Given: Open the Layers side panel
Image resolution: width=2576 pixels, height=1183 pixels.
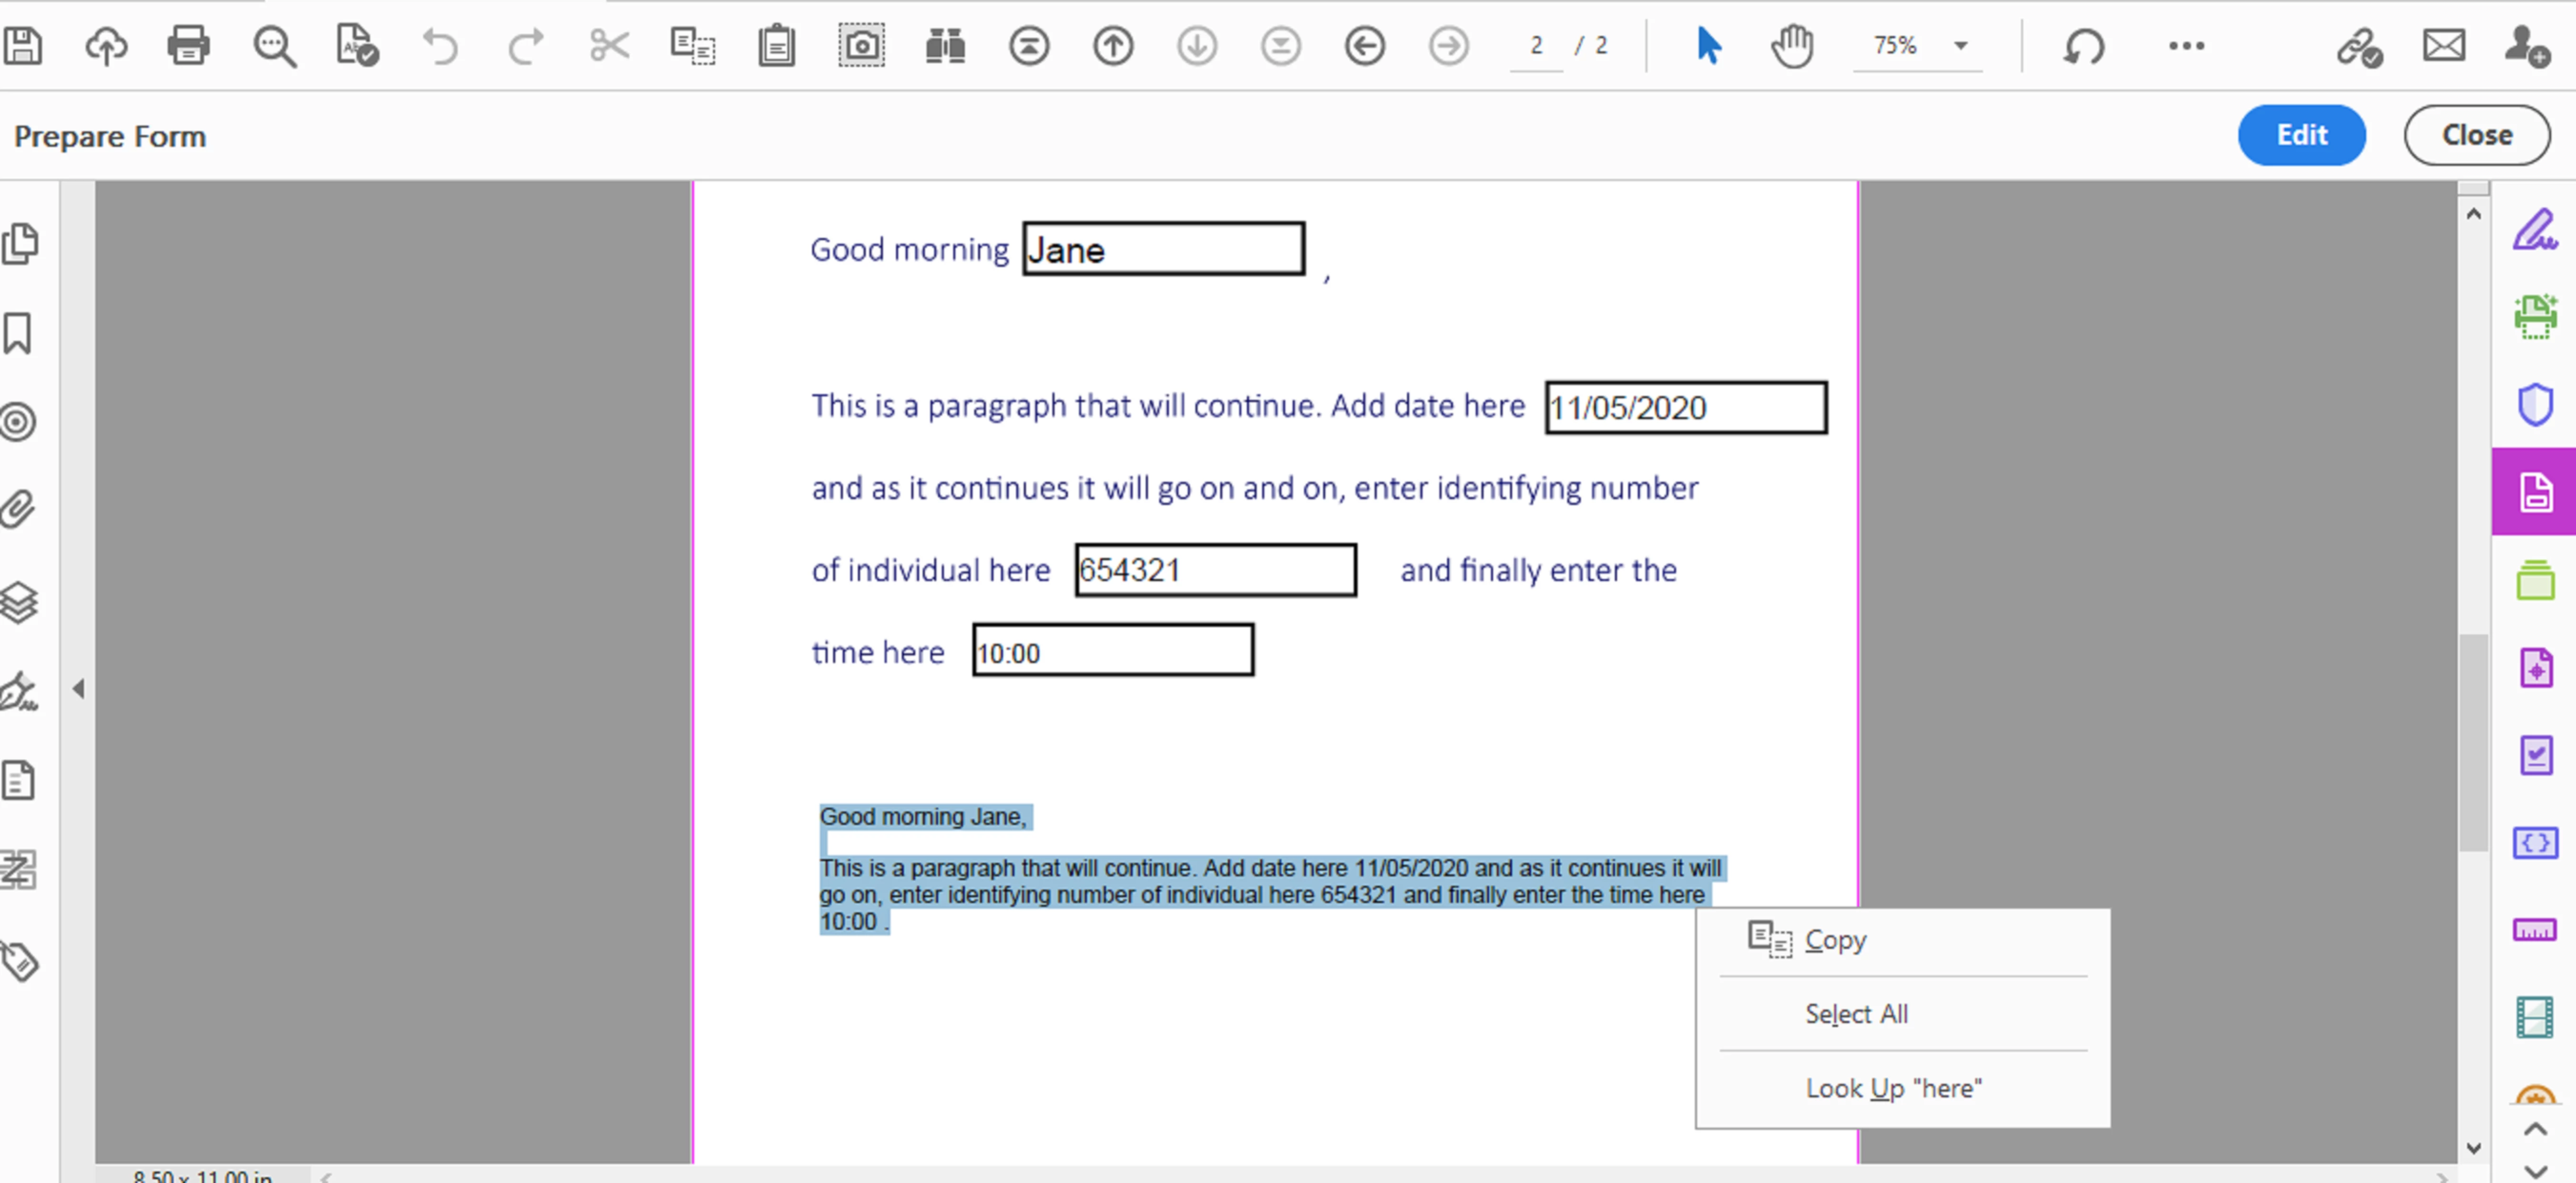Looking at the screenshot, I should coord(19,602).
